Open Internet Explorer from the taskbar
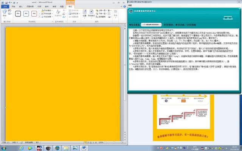This screenshot has width=242, height=151. point(22,148)
